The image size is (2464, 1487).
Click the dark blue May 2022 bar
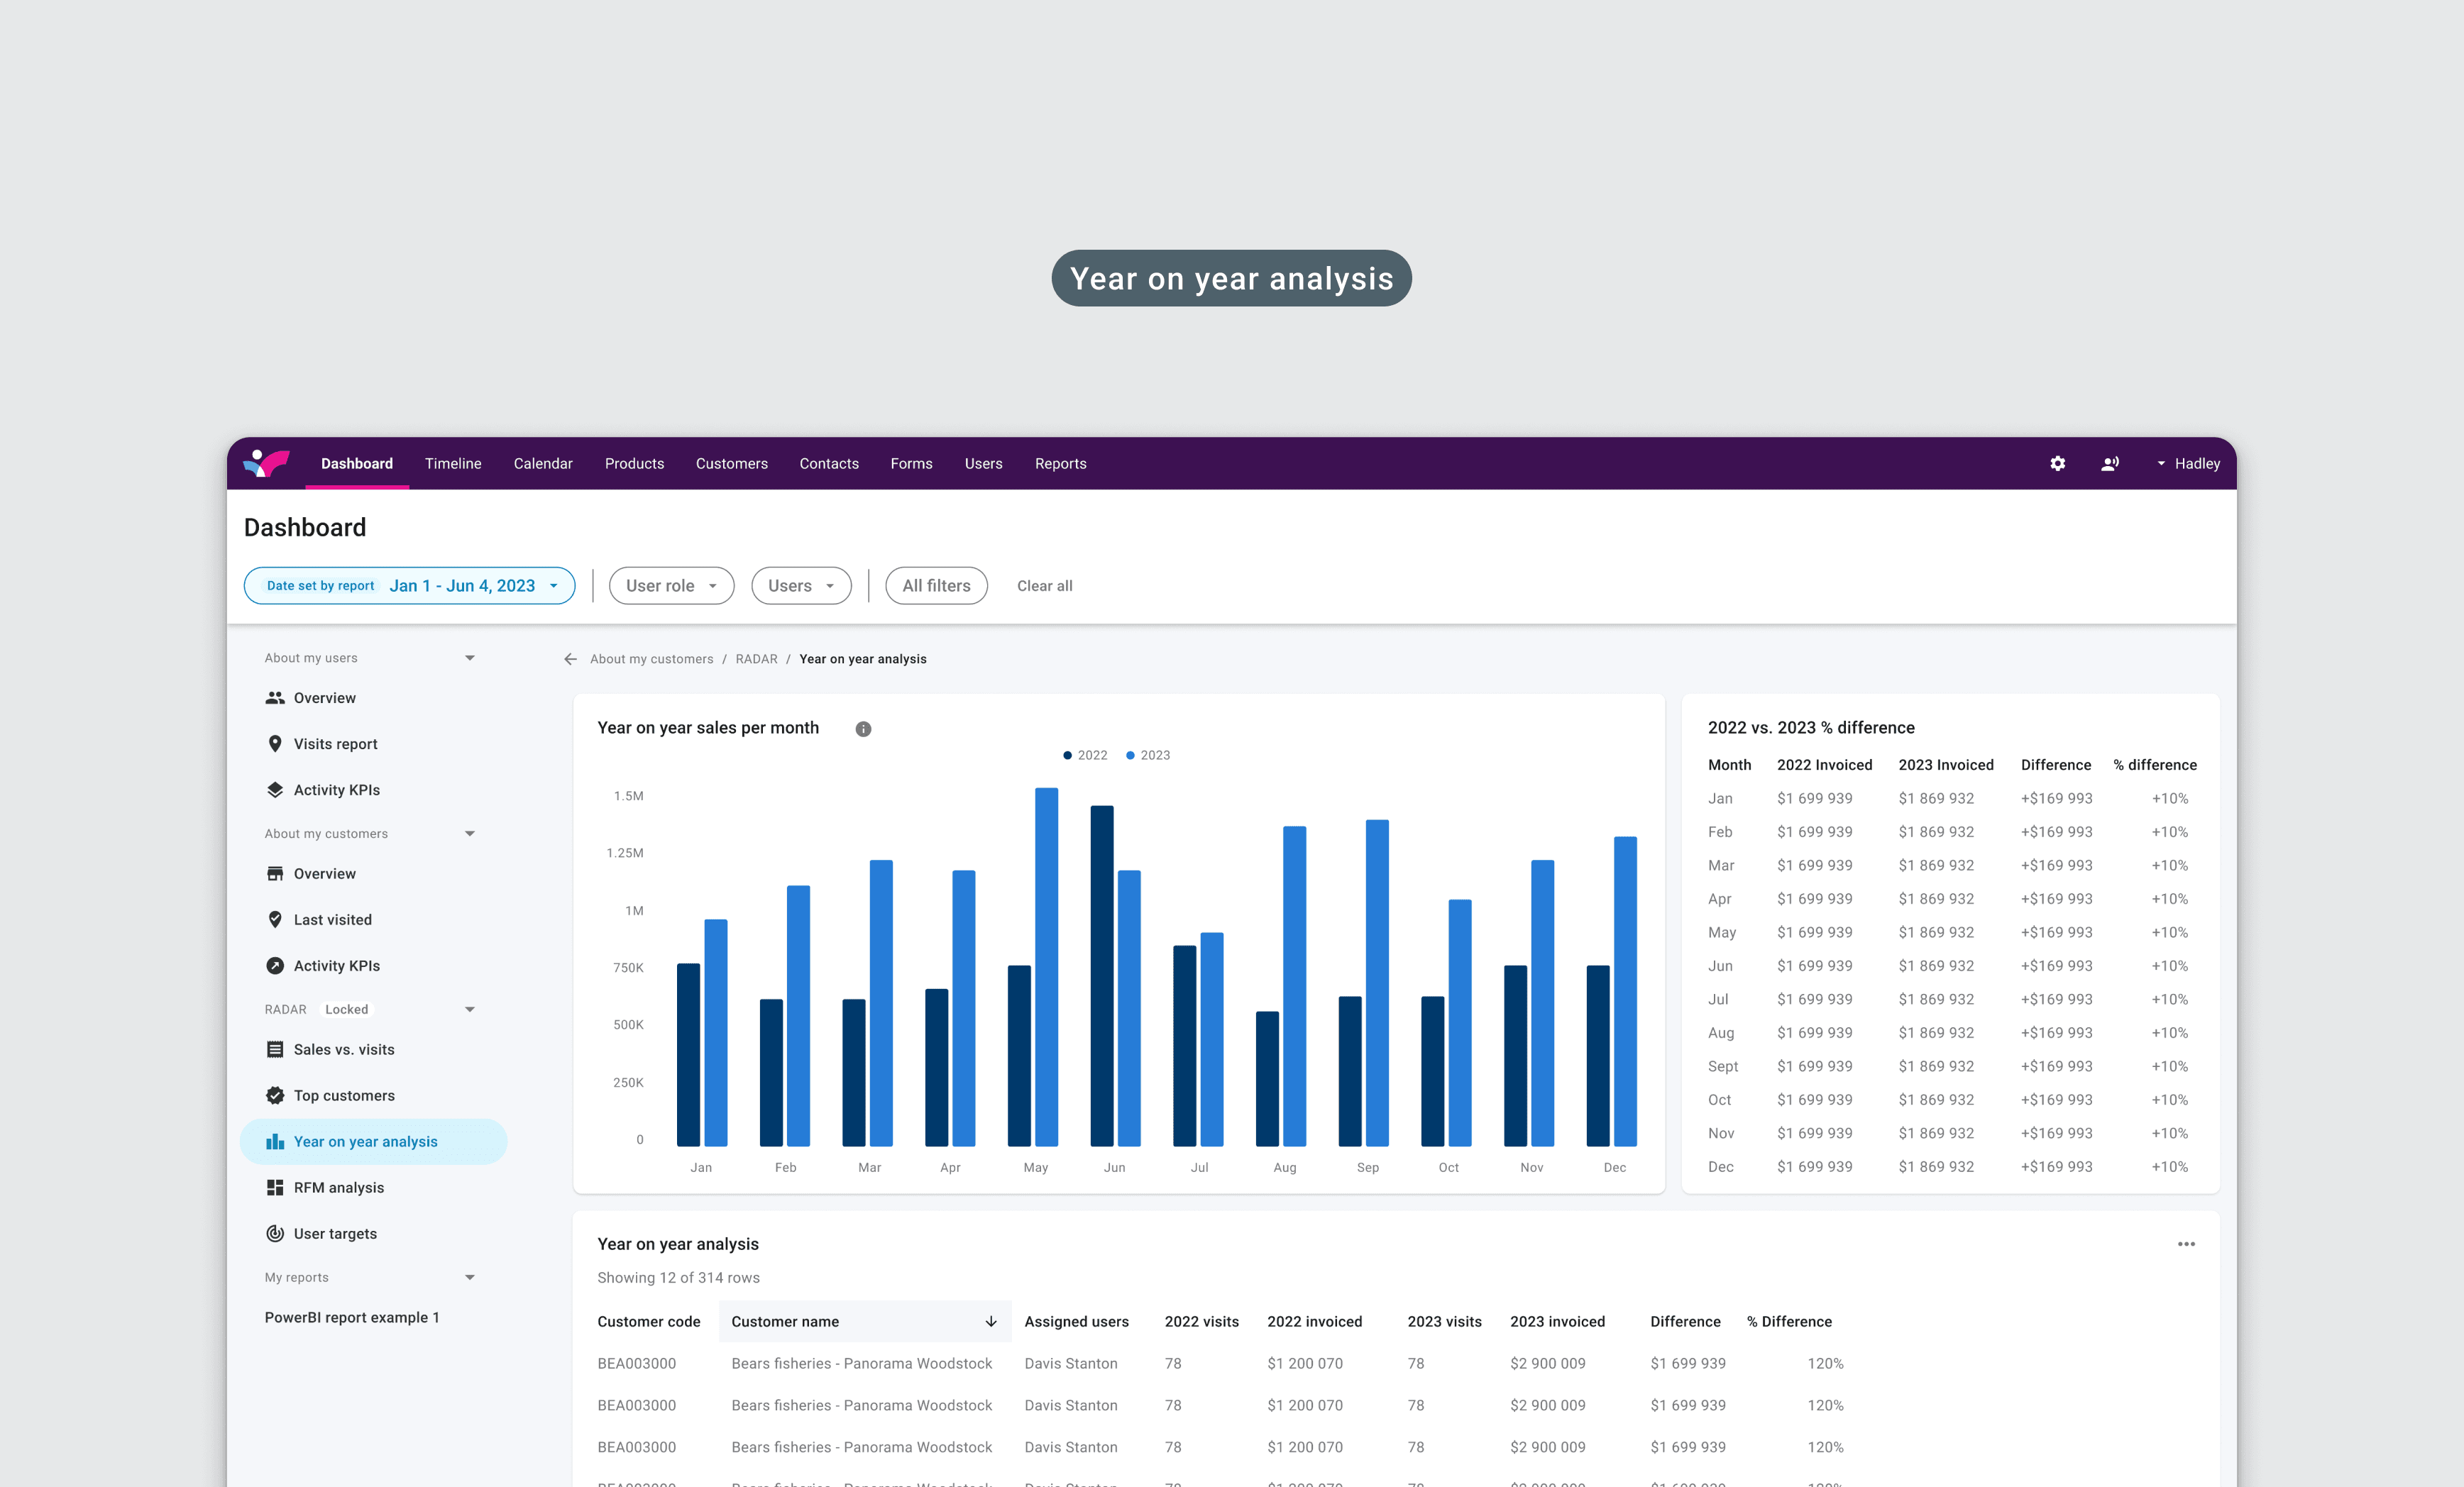click(x=1019, y=1056)
